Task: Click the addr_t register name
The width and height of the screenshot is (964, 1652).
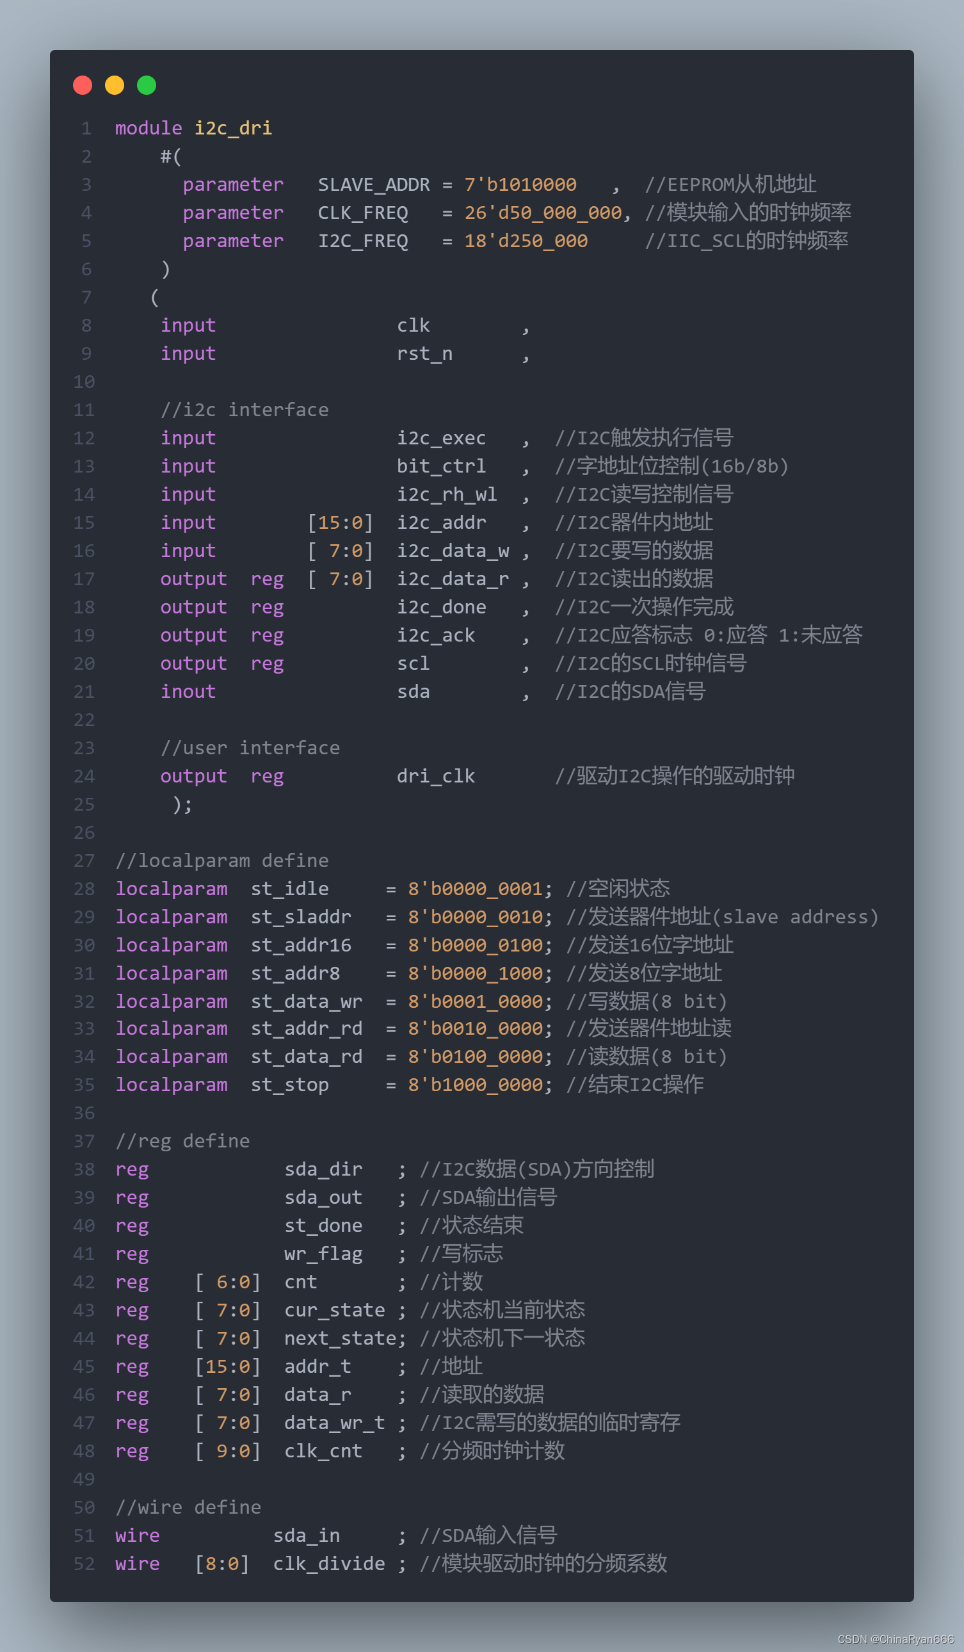Action: [x=318, y=1368]
